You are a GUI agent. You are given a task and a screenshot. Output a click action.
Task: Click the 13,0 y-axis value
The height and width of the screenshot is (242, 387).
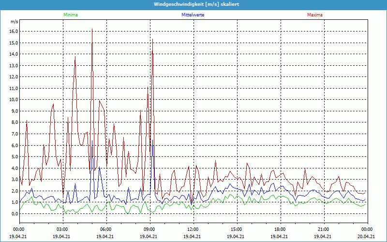click(14, 65)
